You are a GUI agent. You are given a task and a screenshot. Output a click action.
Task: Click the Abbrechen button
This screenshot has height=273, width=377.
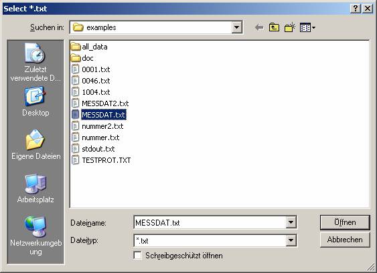(345, 240)
